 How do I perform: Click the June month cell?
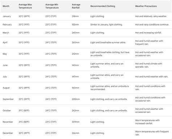tap(5, 65)
